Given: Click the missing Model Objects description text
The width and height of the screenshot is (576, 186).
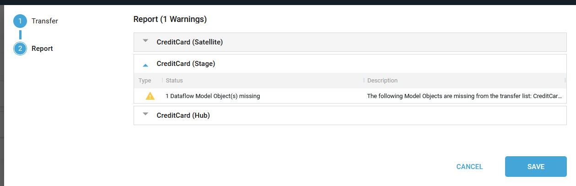Looking at the screenshot, I should (x=464, y=96).
